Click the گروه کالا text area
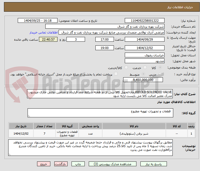This screenshot has height=171, width=200. tap(100, 113)
